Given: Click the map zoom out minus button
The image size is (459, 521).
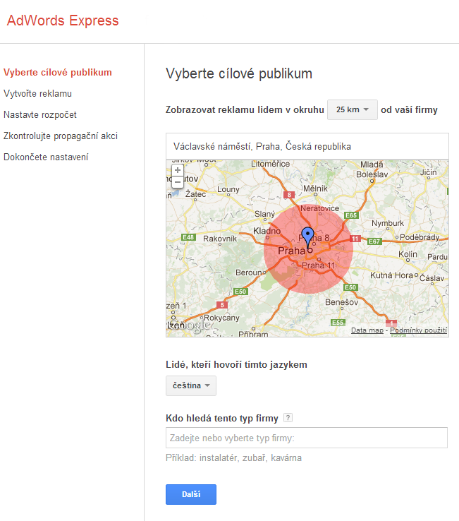Looking at the screenshot, I should coord(178,182).
